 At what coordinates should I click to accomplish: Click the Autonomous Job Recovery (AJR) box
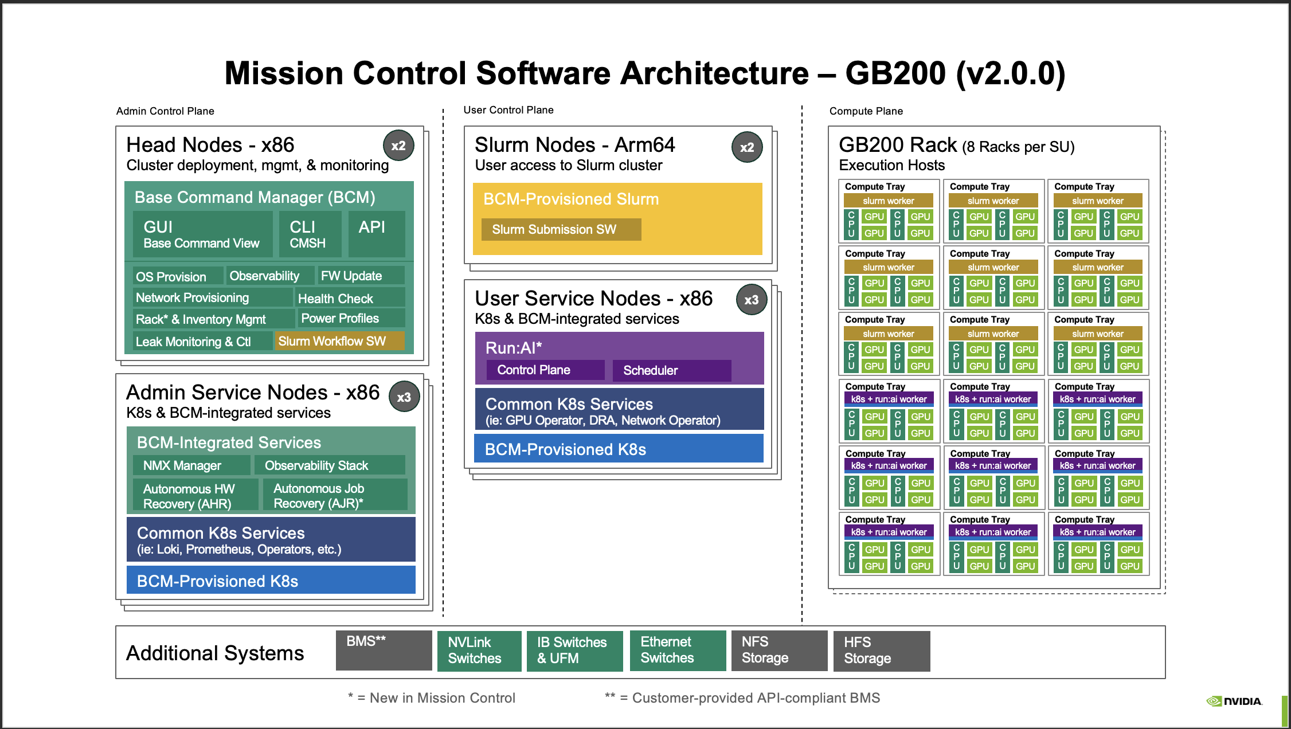tap(334, 495)
